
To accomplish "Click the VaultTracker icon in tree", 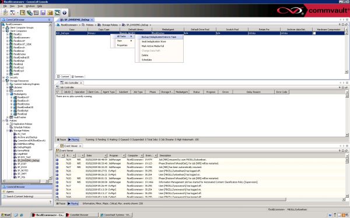I will tap(11, 117).
